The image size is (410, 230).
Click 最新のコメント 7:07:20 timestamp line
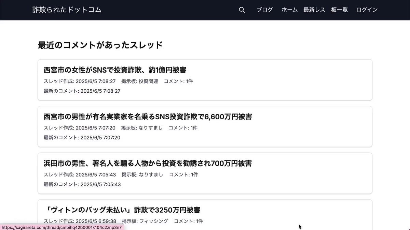[x=82, y=138]
